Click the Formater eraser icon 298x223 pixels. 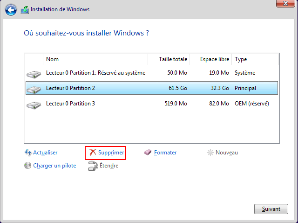point(148,153)
